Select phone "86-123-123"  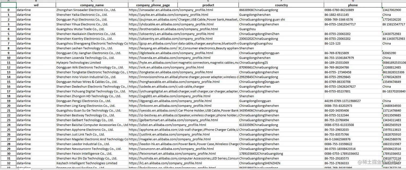(x=353, y=43)
